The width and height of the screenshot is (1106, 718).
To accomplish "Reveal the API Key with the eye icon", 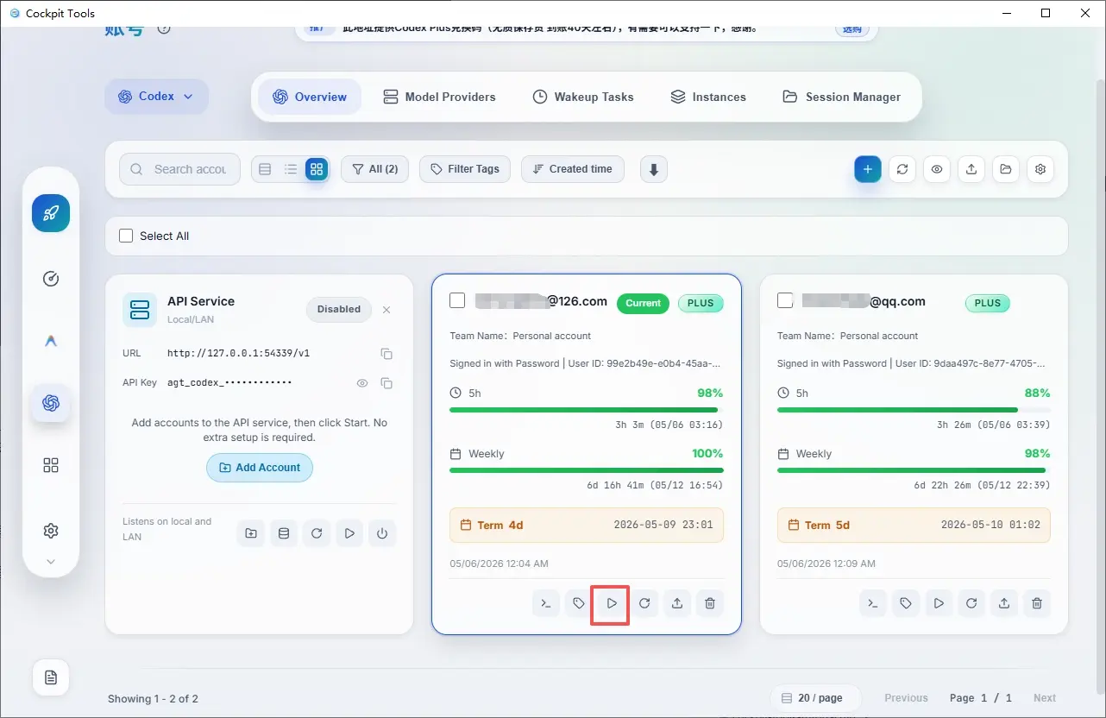I will pos(362,383).
